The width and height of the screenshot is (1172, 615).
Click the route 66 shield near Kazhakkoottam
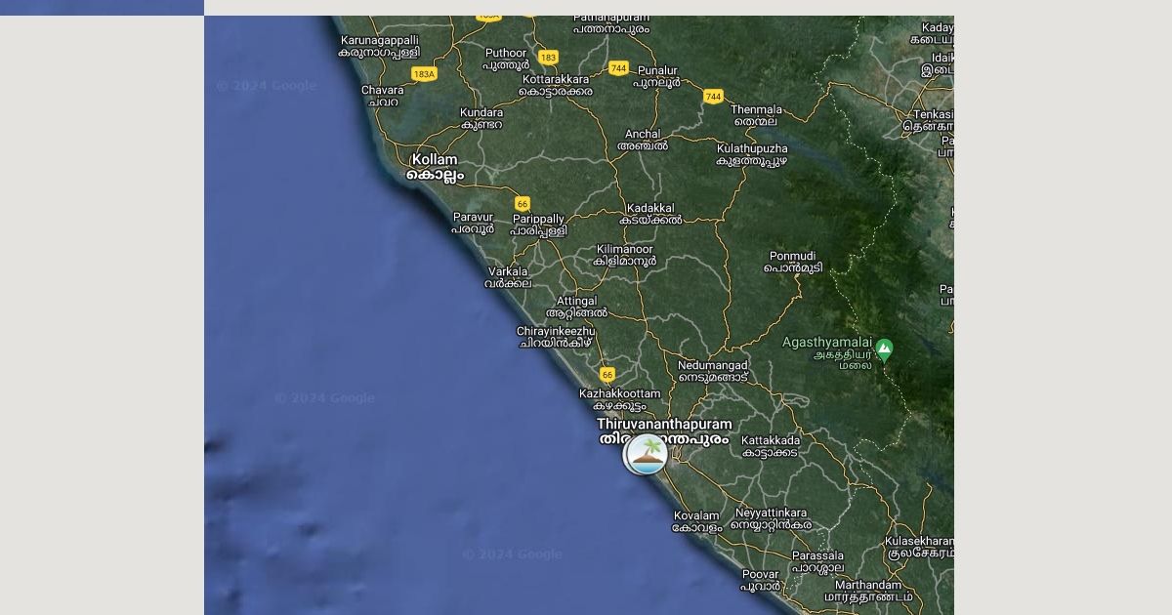pyautogui.click(x=607, y=375)
